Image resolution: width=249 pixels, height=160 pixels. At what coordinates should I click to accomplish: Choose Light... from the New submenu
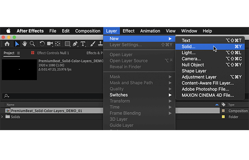click(x=210, y=53)
